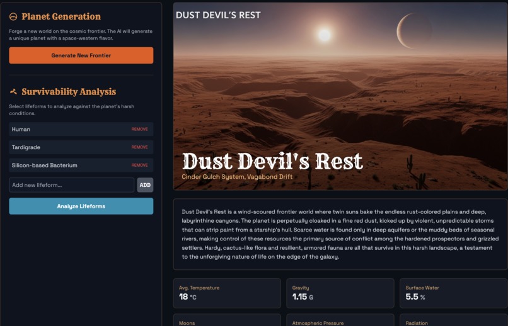Viewport: 508px width, 326px height.
Task: Click the Gravity stat card
Action: click(x=340, y=293)
